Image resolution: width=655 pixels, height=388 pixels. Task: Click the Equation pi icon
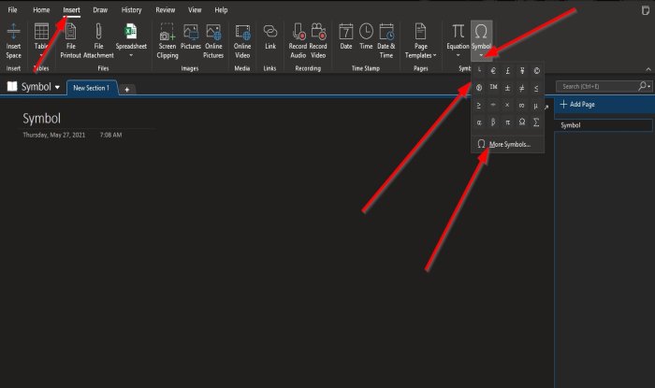[x=458, y=31]
